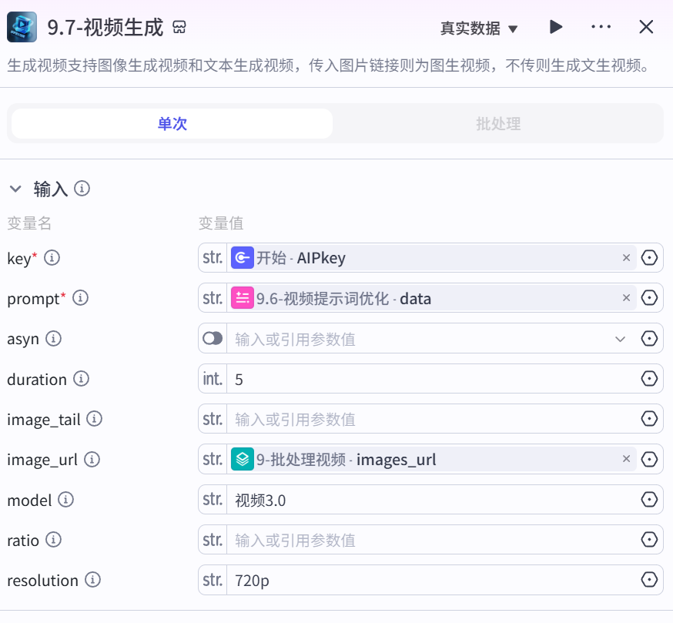The image size is (673, 623).
Task: Click the node title 9.7-视频生成
Action: pyautogui.click(x=105, y=28)
